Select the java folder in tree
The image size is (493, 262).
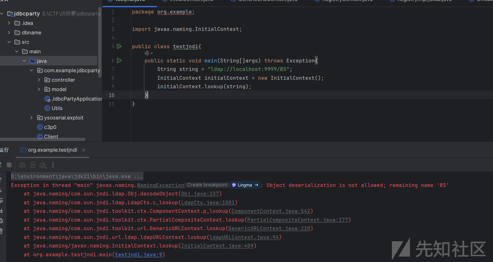(49, 61)
